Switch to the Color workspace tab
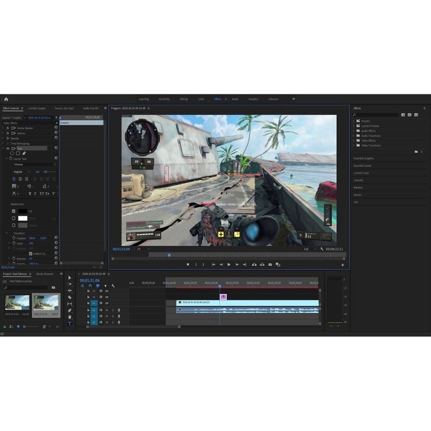Viewport: 431px width, 431px height. 201,99
